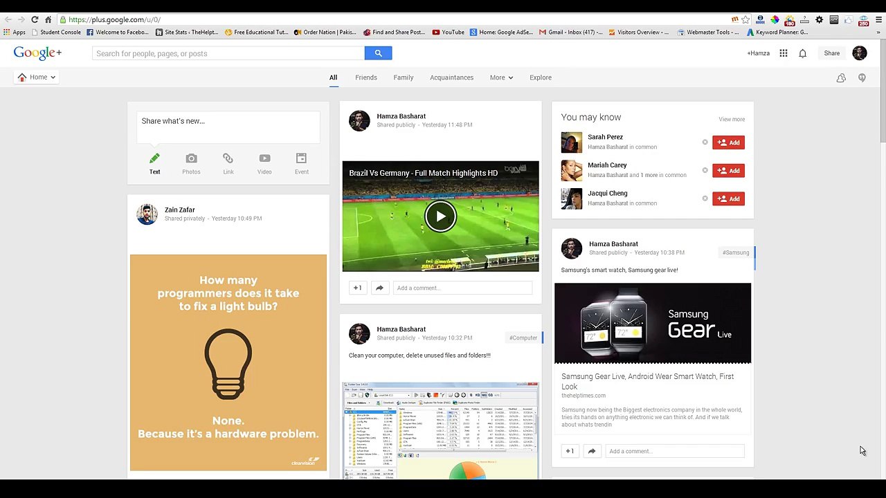Viewport: 886px width, 498px height.
Task: Click Sarah Perez's profile photo
Action: (572, 142)
